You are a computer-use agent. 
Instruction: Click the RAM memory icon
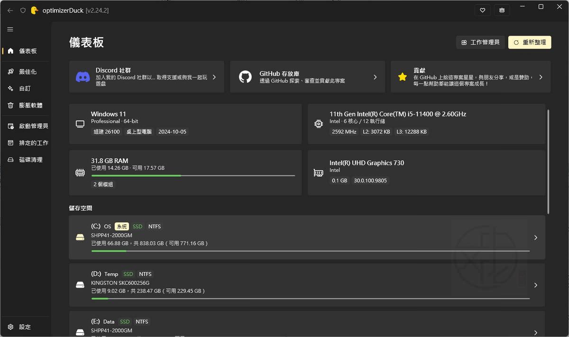(x=80, y=173)
